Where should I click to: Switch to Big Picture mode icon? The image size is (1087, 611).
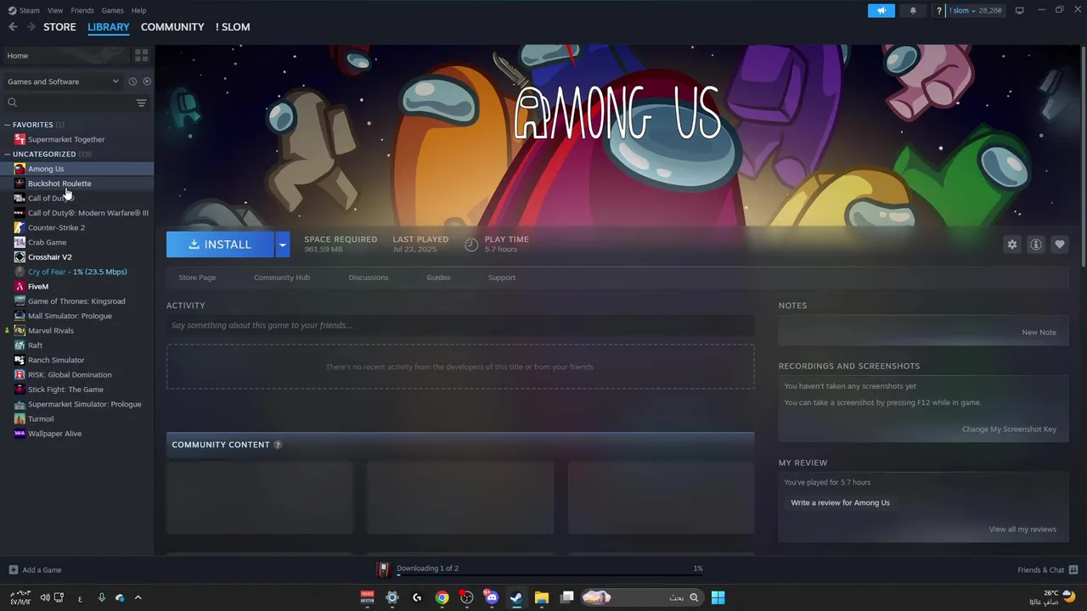(1019, 10)
